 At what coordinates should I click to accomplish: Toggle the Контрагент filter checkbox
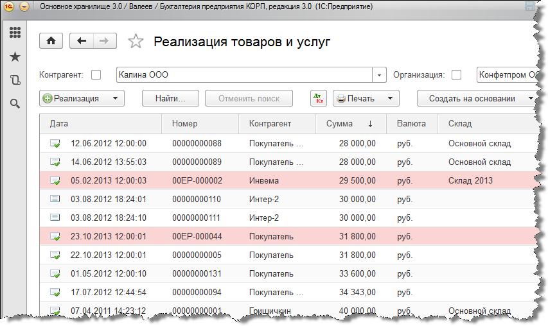[96, 74]
